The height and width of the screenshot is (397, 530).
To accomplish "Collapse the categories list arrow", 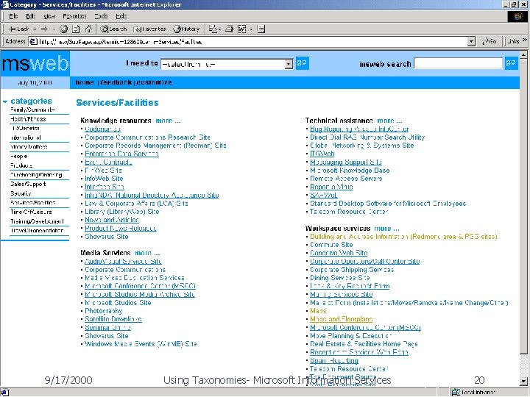I will pos(5,101).
